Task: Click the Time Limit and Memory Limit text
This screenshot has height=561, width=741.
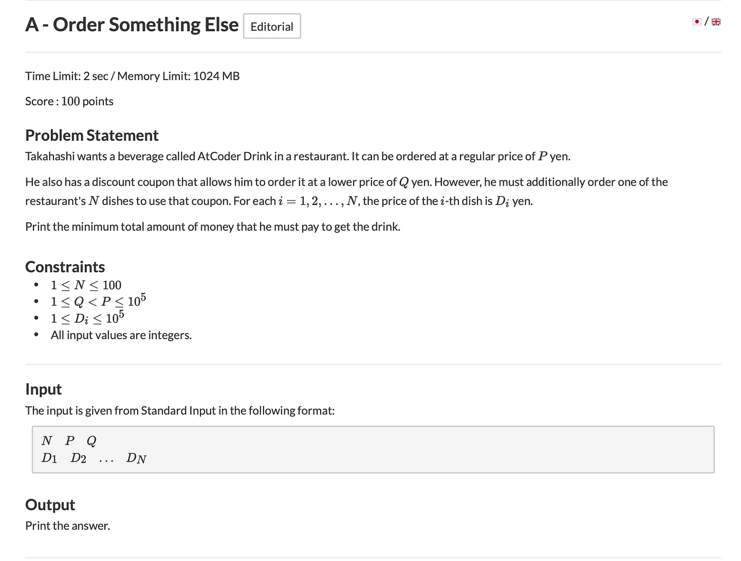Action: tap(132, 76)
